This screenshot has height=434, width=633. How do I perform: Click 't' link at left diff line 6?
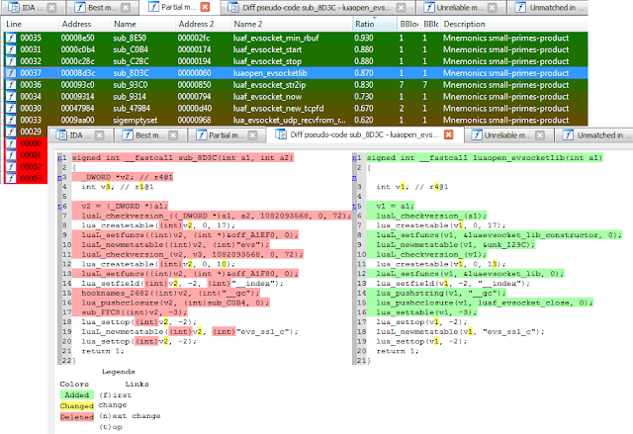click(59, 206)
